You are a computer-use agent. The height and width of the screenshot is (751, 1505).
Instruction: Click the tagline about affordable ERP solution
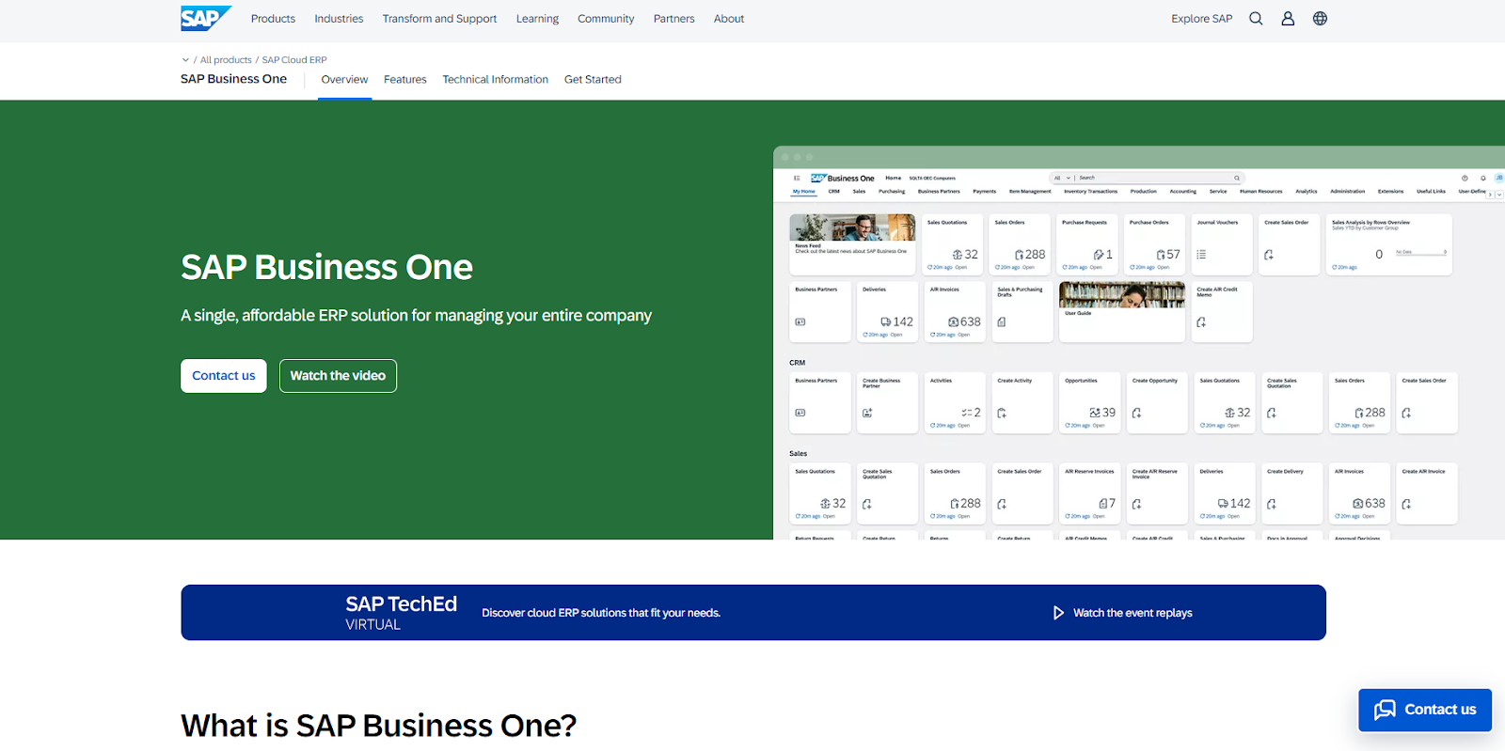416,316
